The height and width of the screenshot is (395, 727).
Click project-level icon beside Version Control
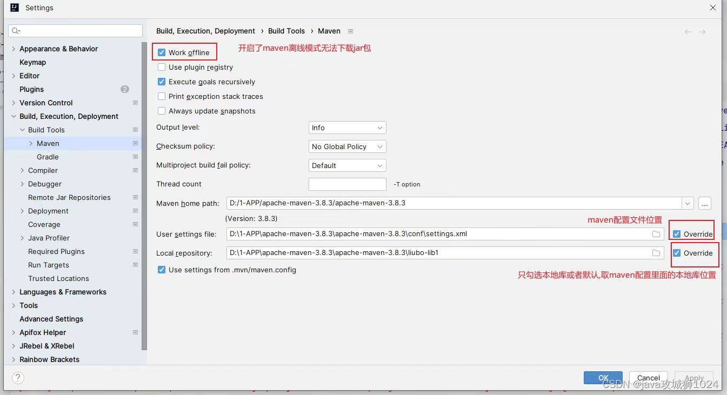[x=135, y=103]
